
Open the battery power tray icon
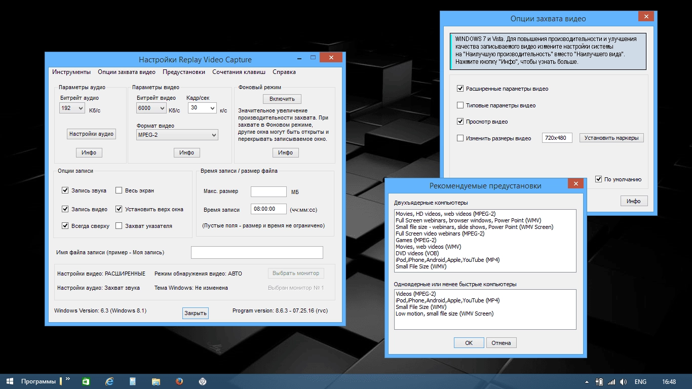tap(599, 381)
